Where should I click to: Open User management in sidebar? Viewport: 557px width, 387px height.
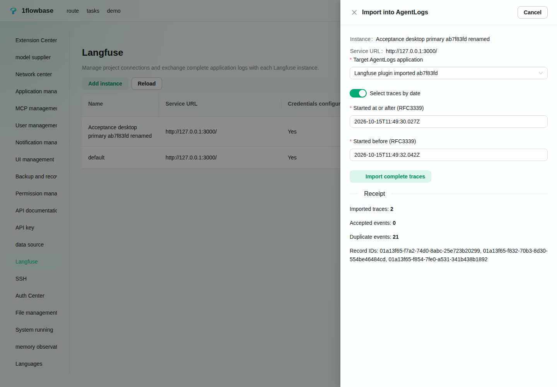click(35, 125)
